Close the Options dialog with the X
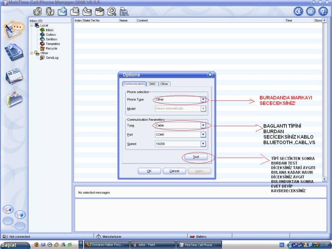 (x=210, y=75)
